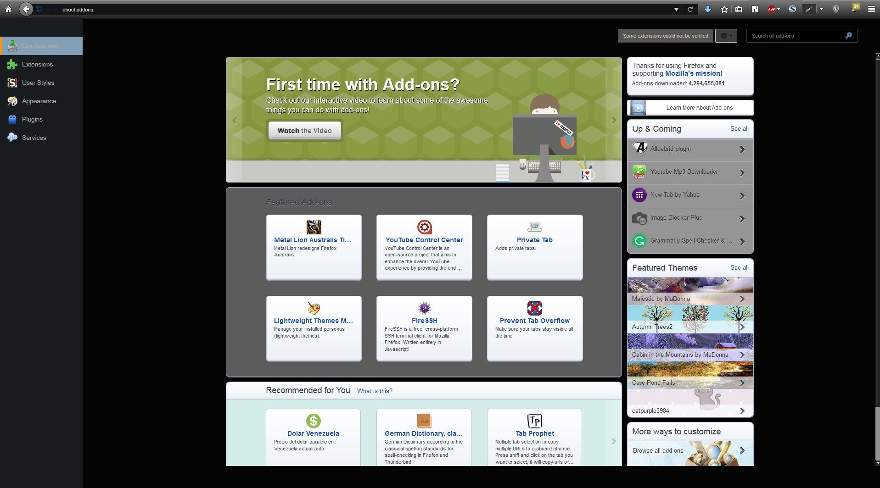Viewport: 880px width, 488px height.
Task: Select the Autumn Trees2 theme
Action: pyautogui.click(x=690, y=319)
